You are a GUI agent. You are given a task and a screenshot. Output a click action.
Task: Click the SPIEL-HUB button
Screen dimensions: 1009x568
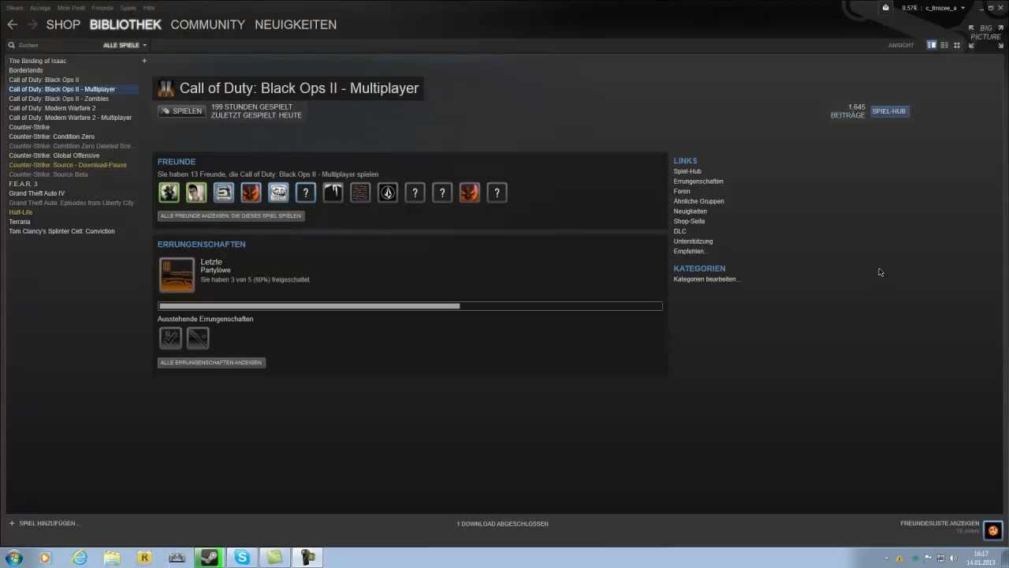[x=889, y=111]
